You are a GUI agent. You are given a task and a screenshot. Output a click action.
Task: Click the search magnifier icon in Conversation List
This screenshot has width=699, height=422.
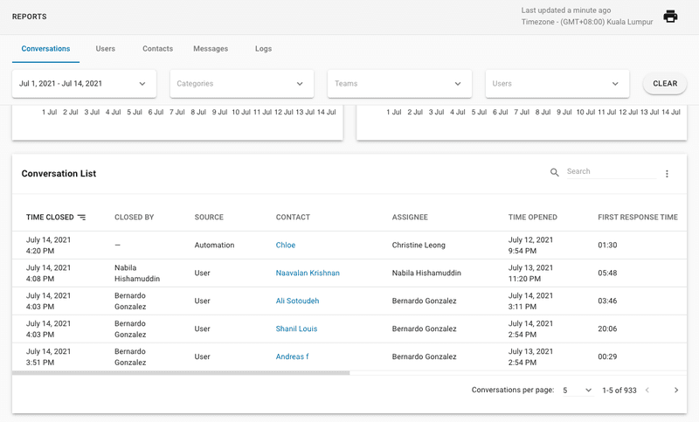click(x=555, y=173)
